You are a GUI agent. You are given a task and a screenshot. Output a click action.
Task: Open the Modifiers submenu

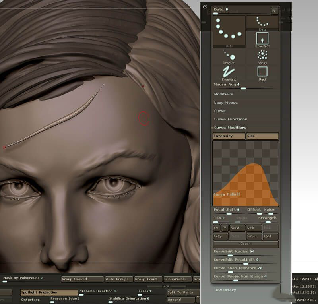click(223, 94)
